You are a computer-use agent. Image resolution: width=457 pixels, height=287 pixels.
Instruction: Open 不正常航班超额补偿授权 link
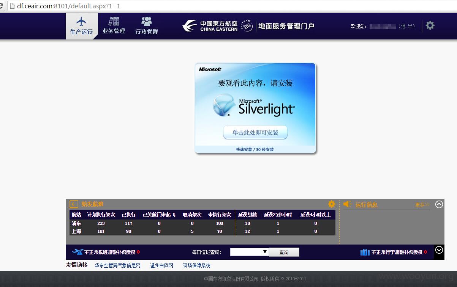[x=110, y=252]
